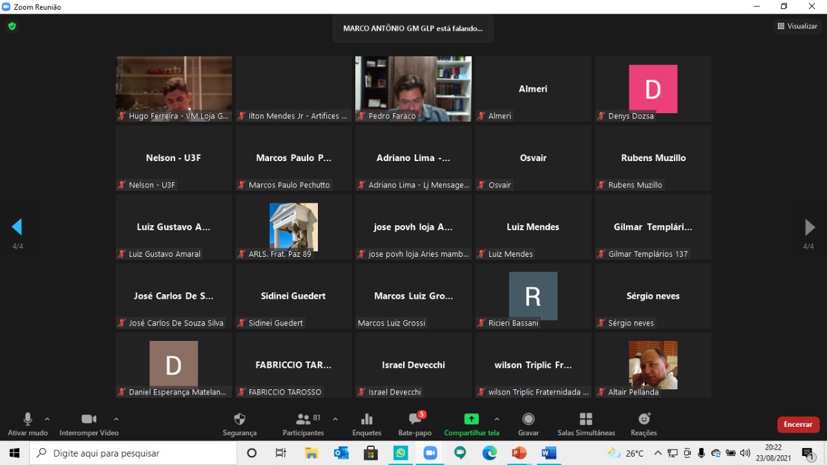
Task: Click the red Encerrar button
Action: (798, 424)
